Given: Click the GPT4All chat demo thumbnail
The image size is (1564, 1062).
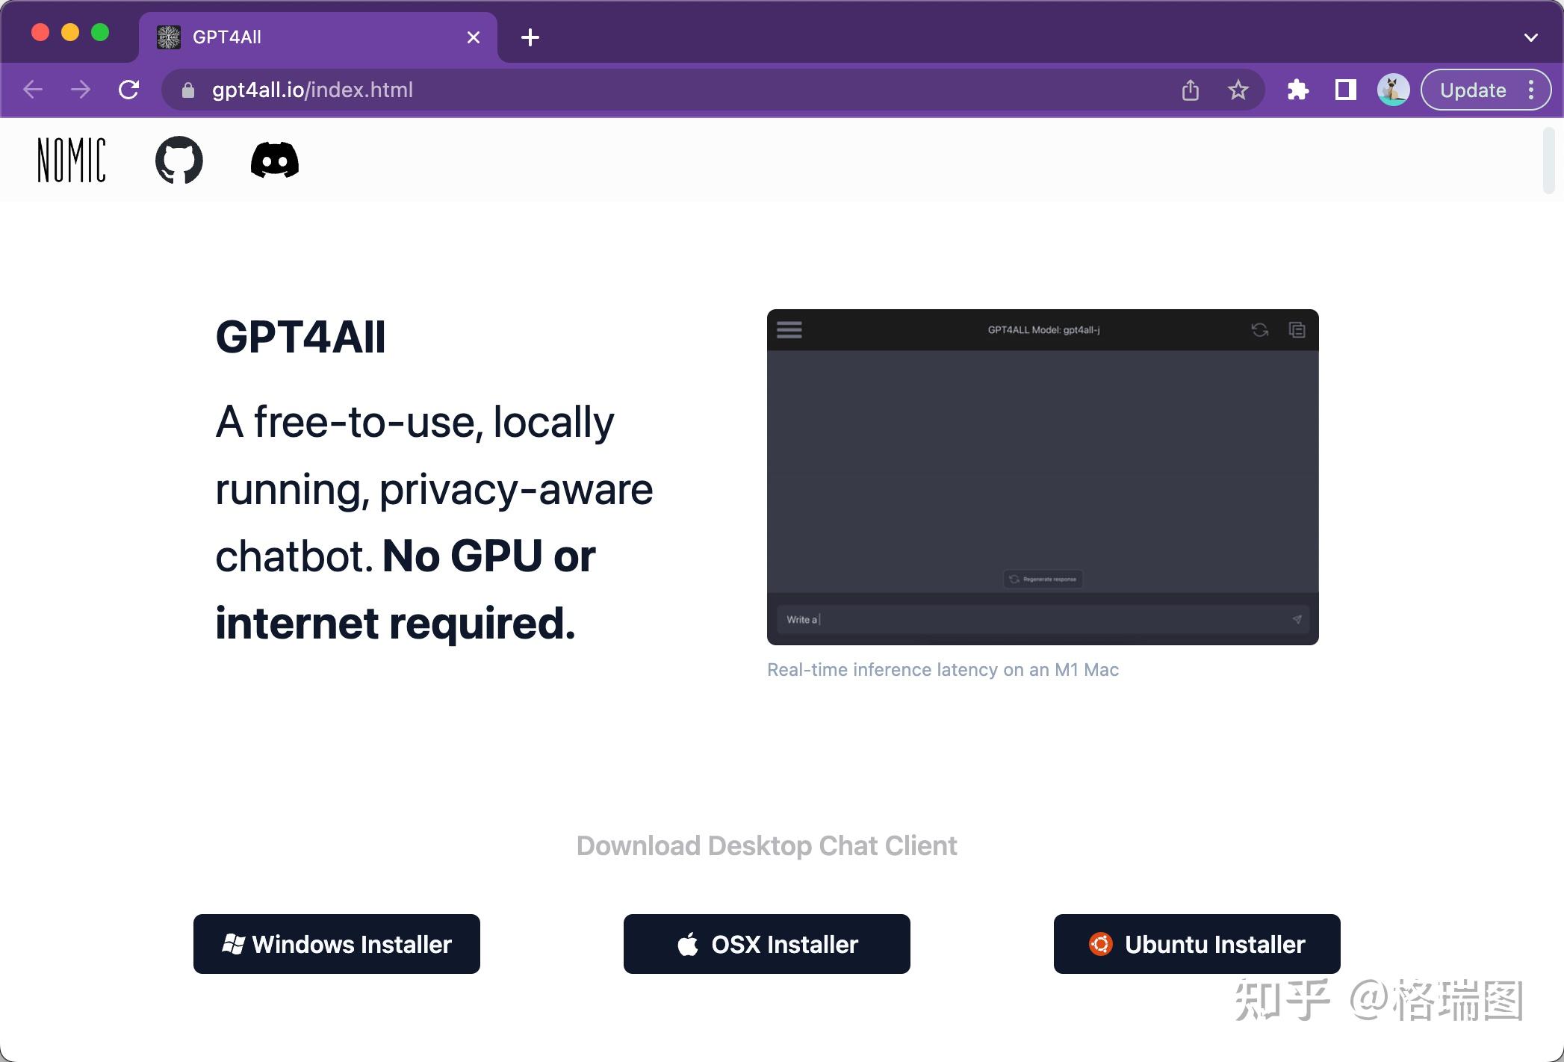Looking at the screenshot, I should tap(1043, 476).
